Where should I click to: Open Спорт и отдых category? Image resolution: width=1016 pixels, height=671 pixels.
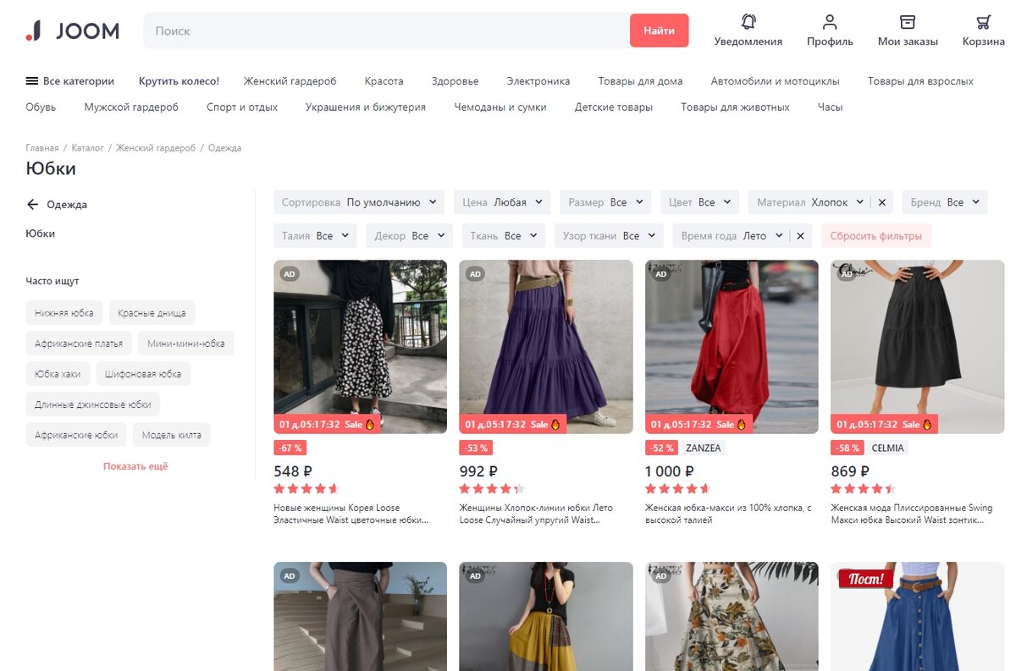tap(242, 107)
